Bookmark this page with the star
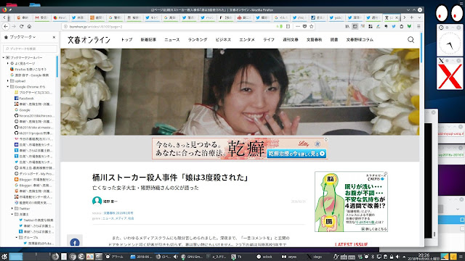This screenshot has height=261, width=465. tap(311, 26)
